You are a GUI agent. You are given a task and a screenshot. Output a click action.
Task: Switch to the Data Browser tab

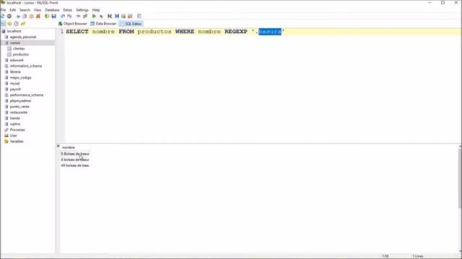103,24
